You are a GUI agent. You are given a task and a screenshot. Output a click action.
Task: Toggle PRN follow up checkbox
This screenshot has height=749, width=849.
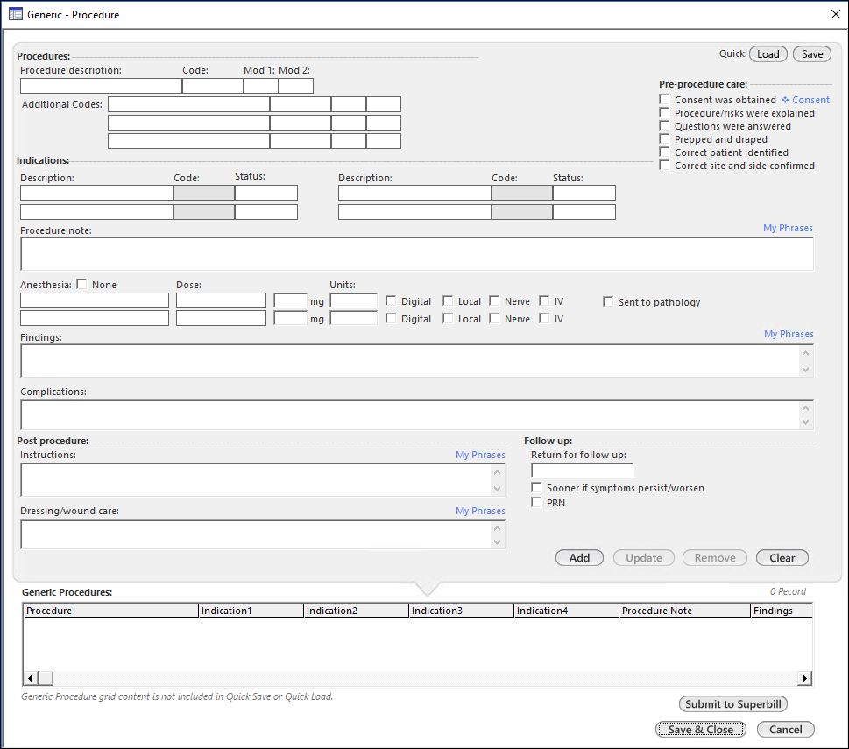click(536, 502)
